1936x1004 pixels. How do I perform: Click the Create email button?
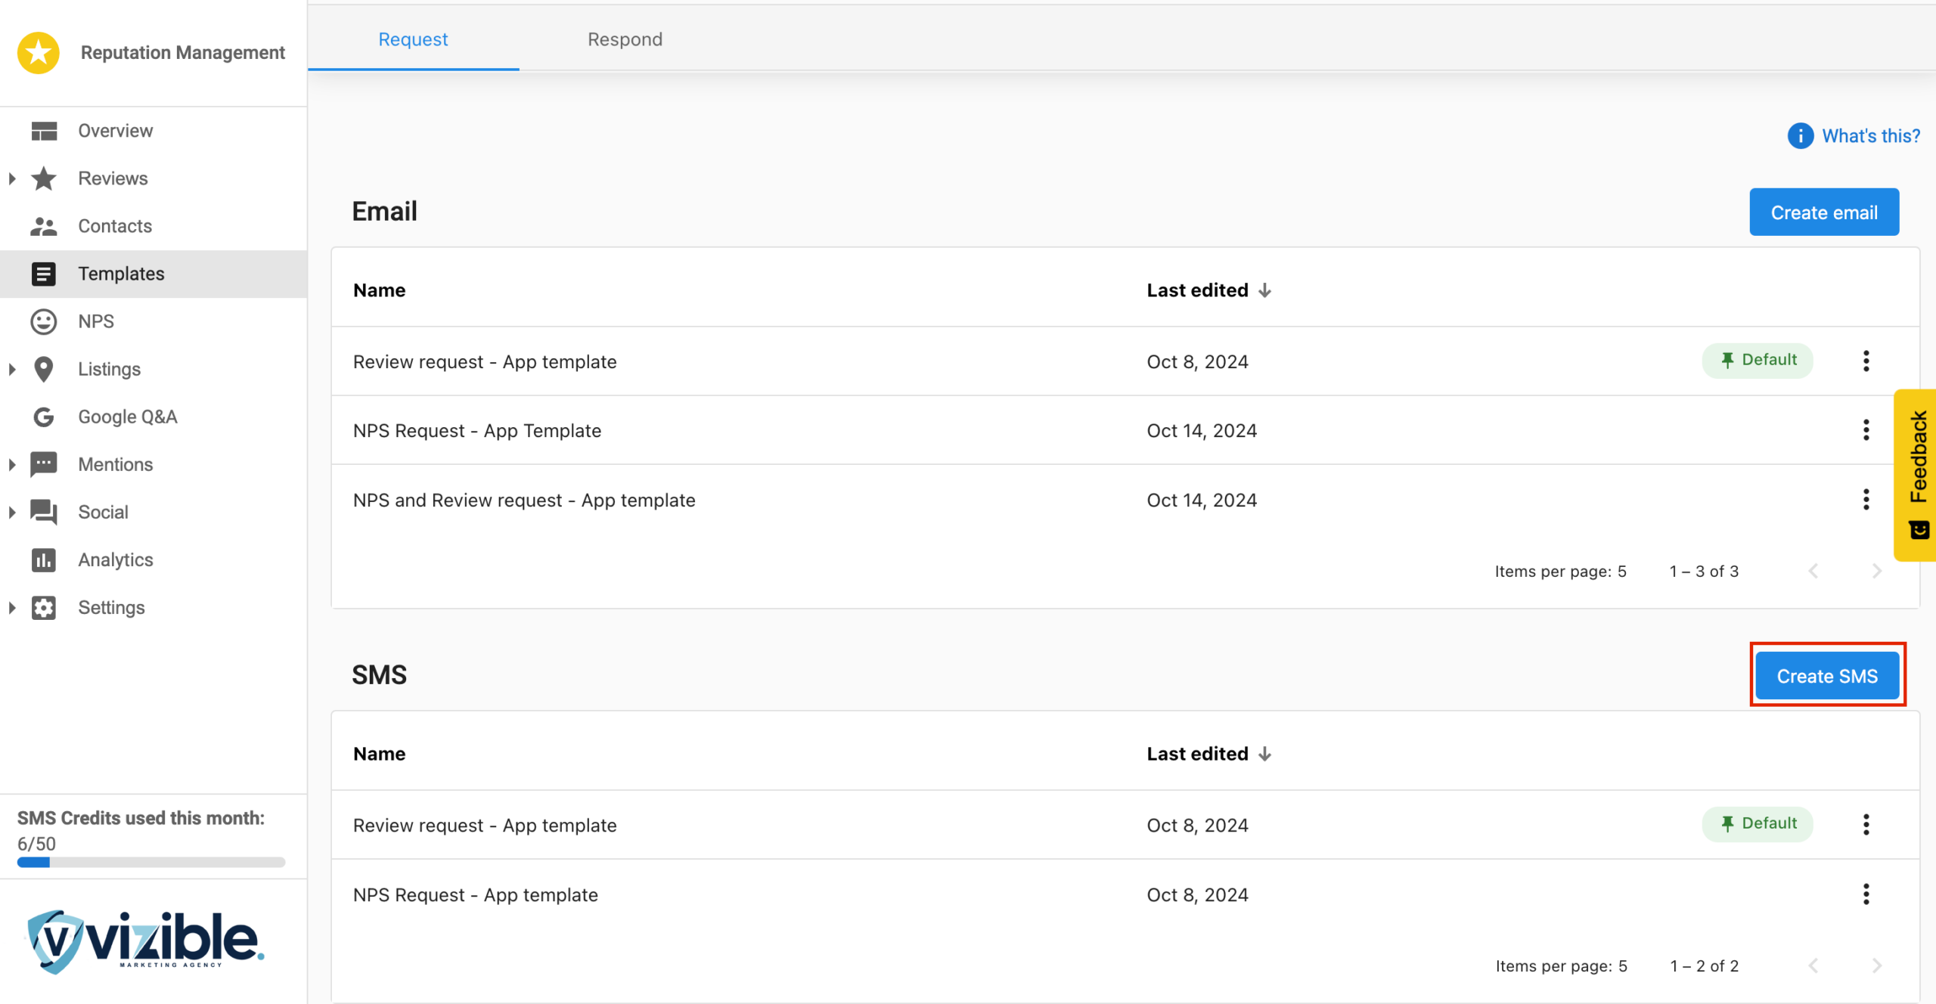click(x=1823, y=212)
